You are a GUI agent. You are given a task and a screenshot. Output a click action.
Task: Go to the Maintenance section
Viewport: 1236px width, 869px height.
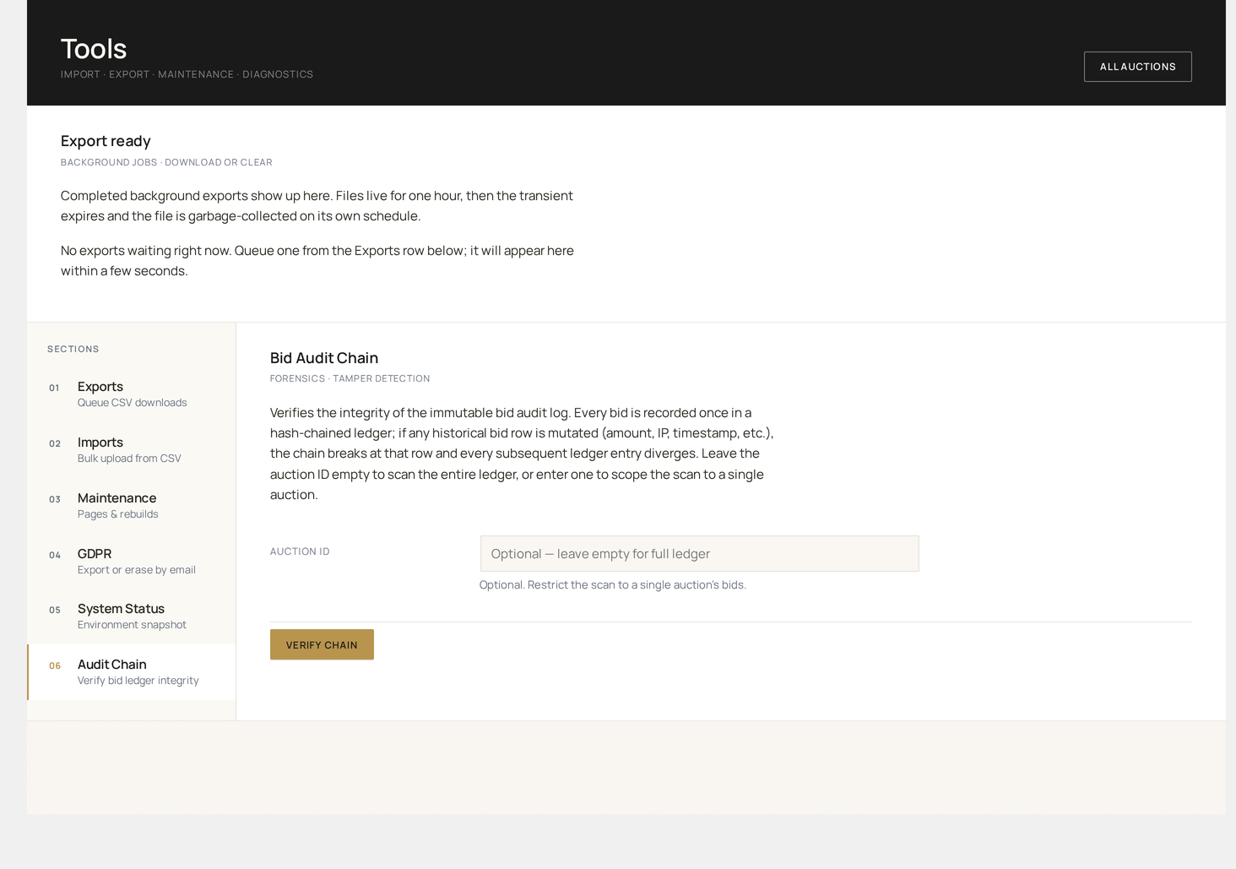point(132,505)
